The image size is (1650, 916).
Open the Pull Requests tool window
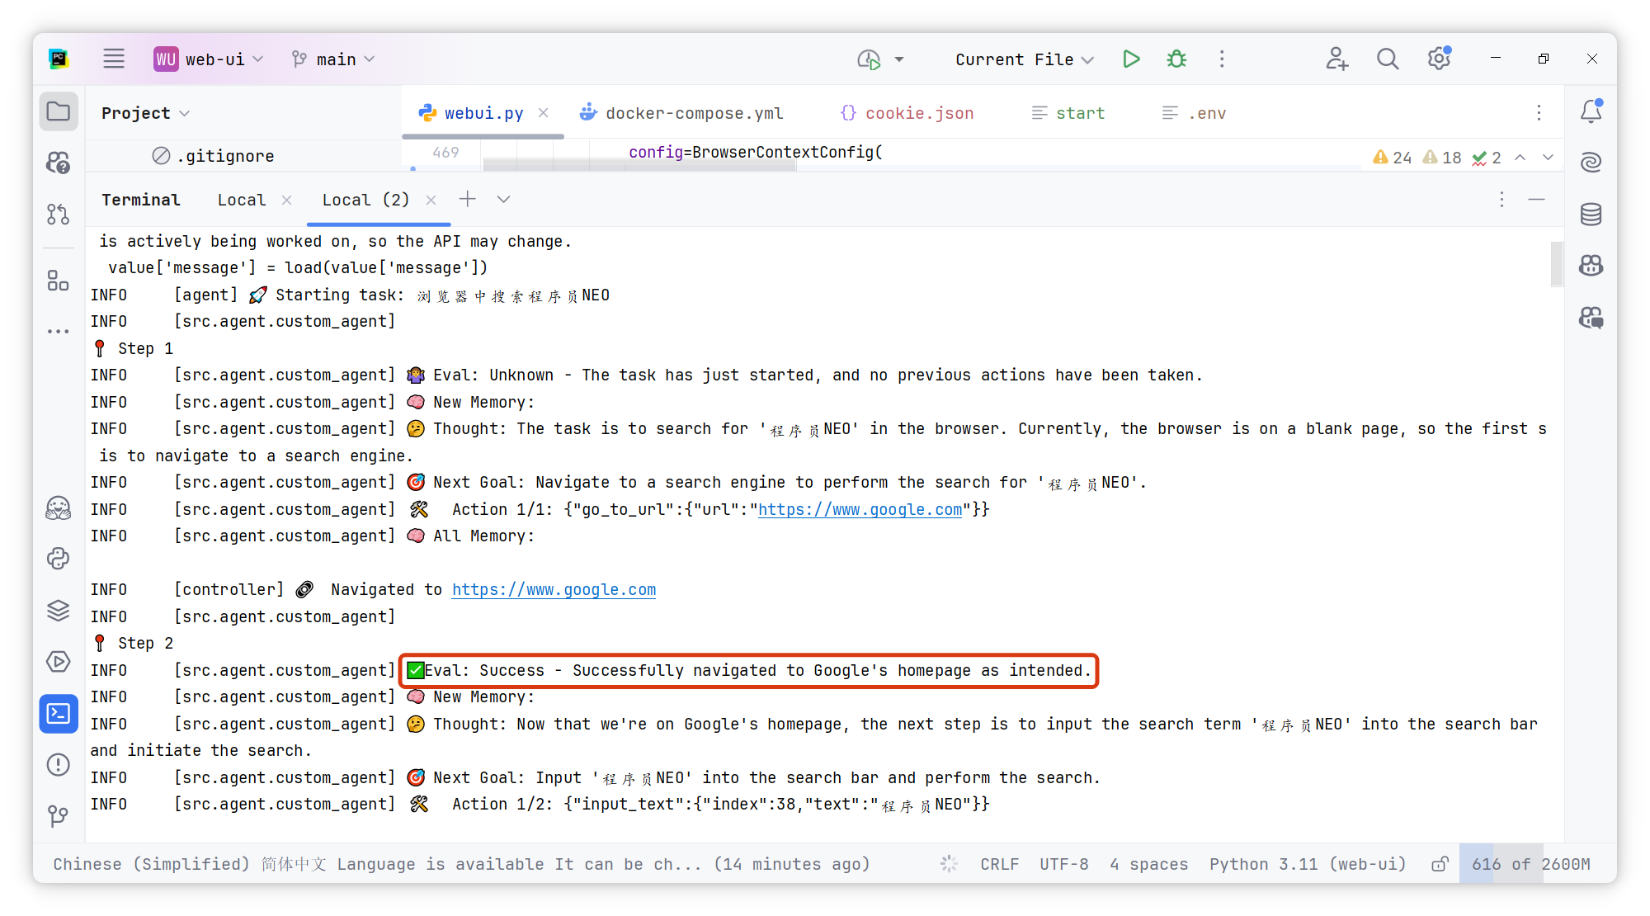tap(59, 215)
